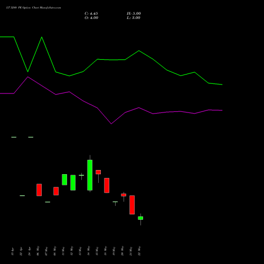264x264 pixels.
Task: Select the '19 May' date axis label
Action: pyautogui.click(x=114, y=251)
